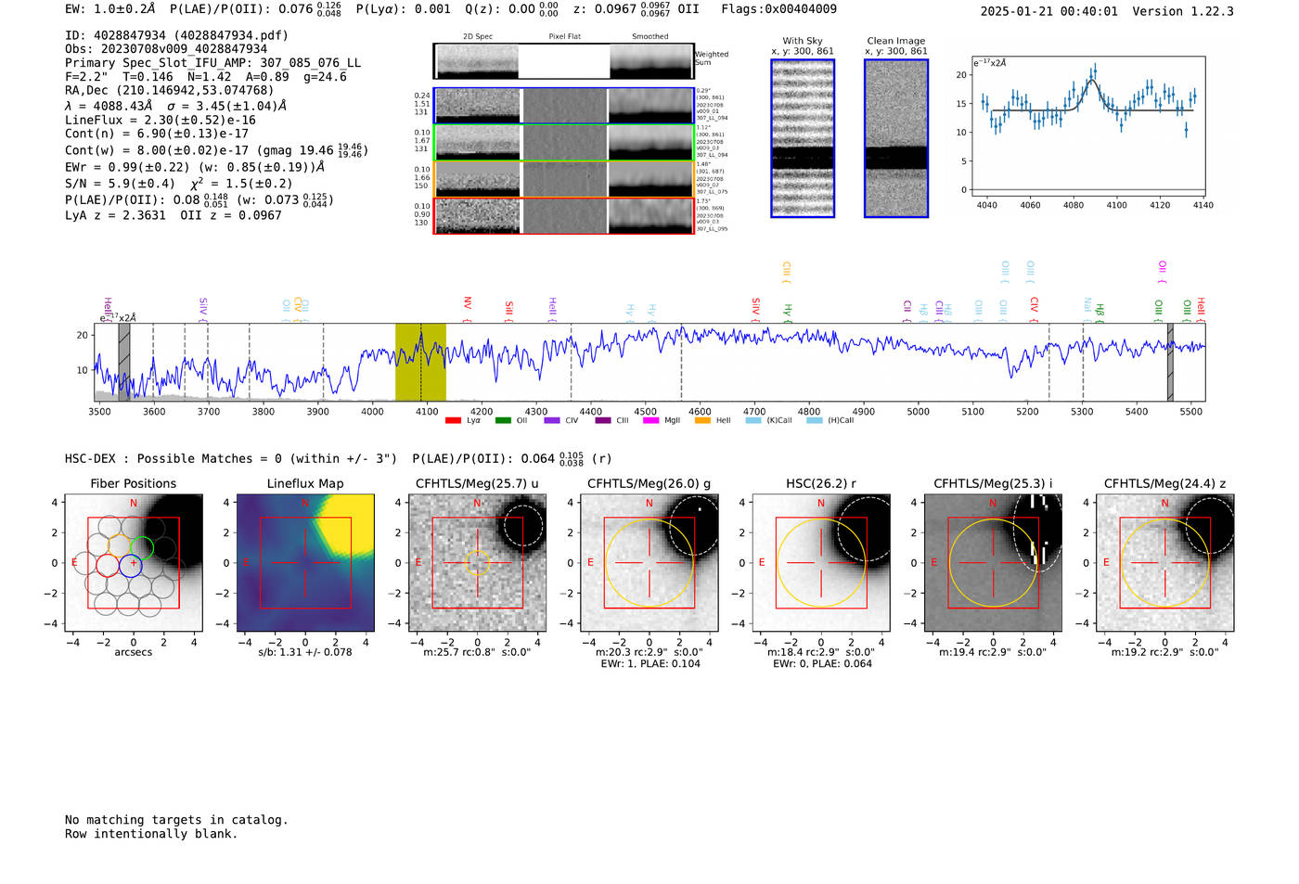Click the red fiber circle in Fiber Positions

coord(109,565)
